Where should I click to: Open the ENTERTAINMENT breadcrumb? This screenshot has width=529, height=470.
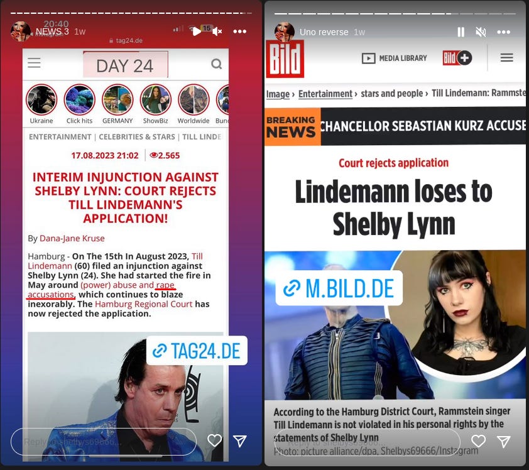point(60,136)
